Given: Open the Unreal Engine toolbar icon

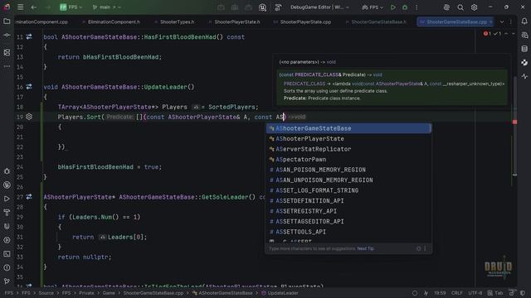Looking at the screenshot, I should click(x=262, y=7).
